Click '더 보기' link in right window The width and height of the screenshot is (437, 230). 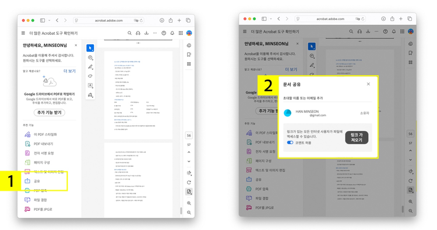click(x=291, y=70)
